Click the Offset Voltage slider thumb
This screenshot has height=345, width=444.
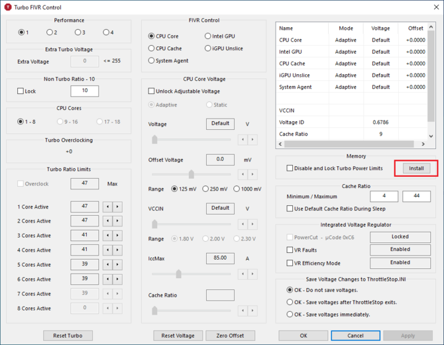point(192,174)
